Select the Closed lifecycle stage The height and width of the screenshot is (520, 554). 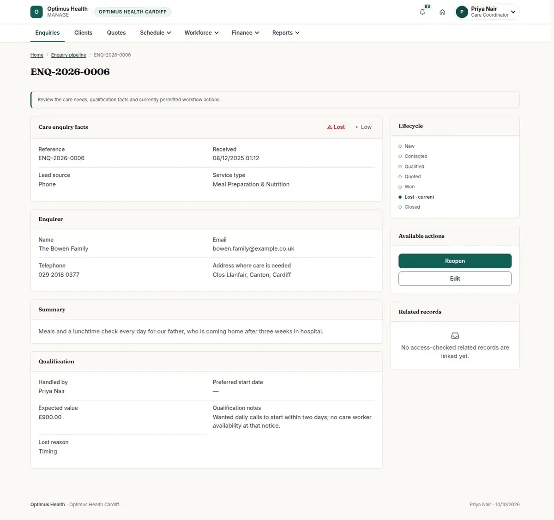pyautogui.click(x=409, y=207)
